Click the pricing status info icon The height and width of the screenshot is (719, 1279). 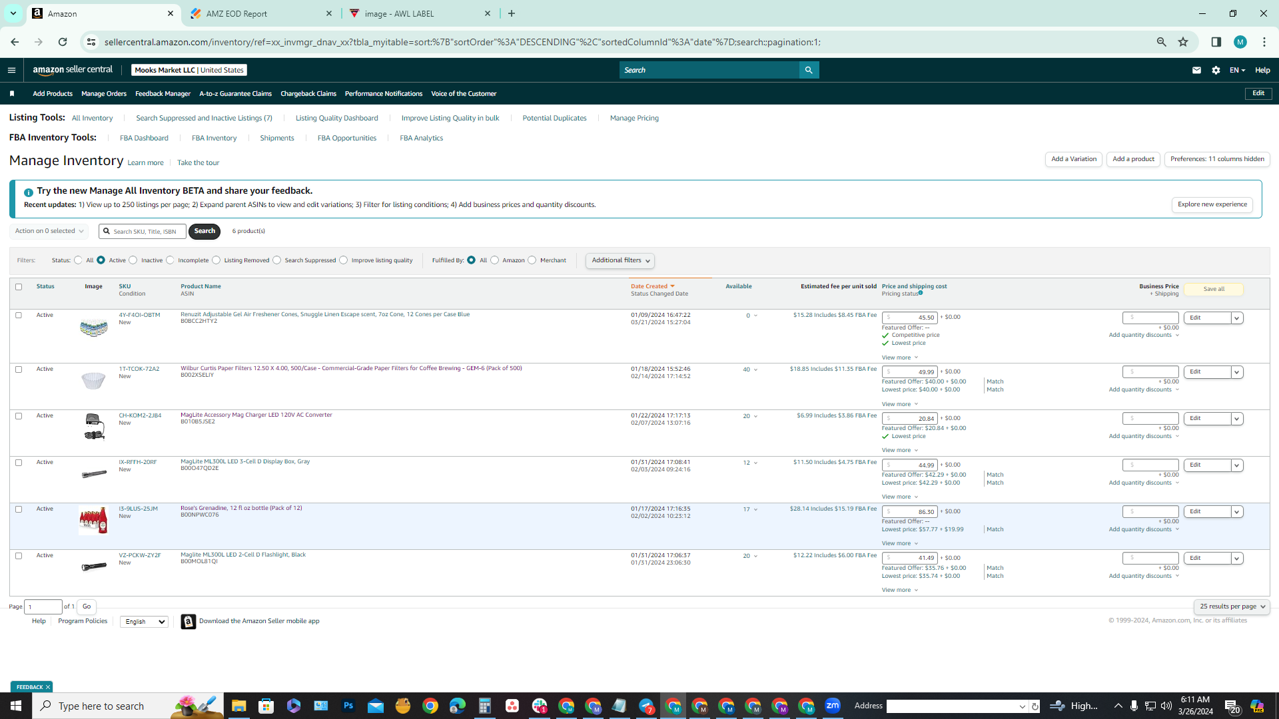[x=921, y=293]
